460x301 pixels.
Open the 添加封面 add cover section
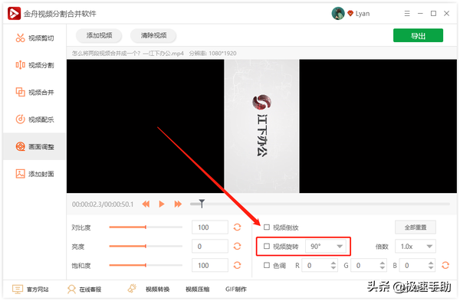[34, 174]
